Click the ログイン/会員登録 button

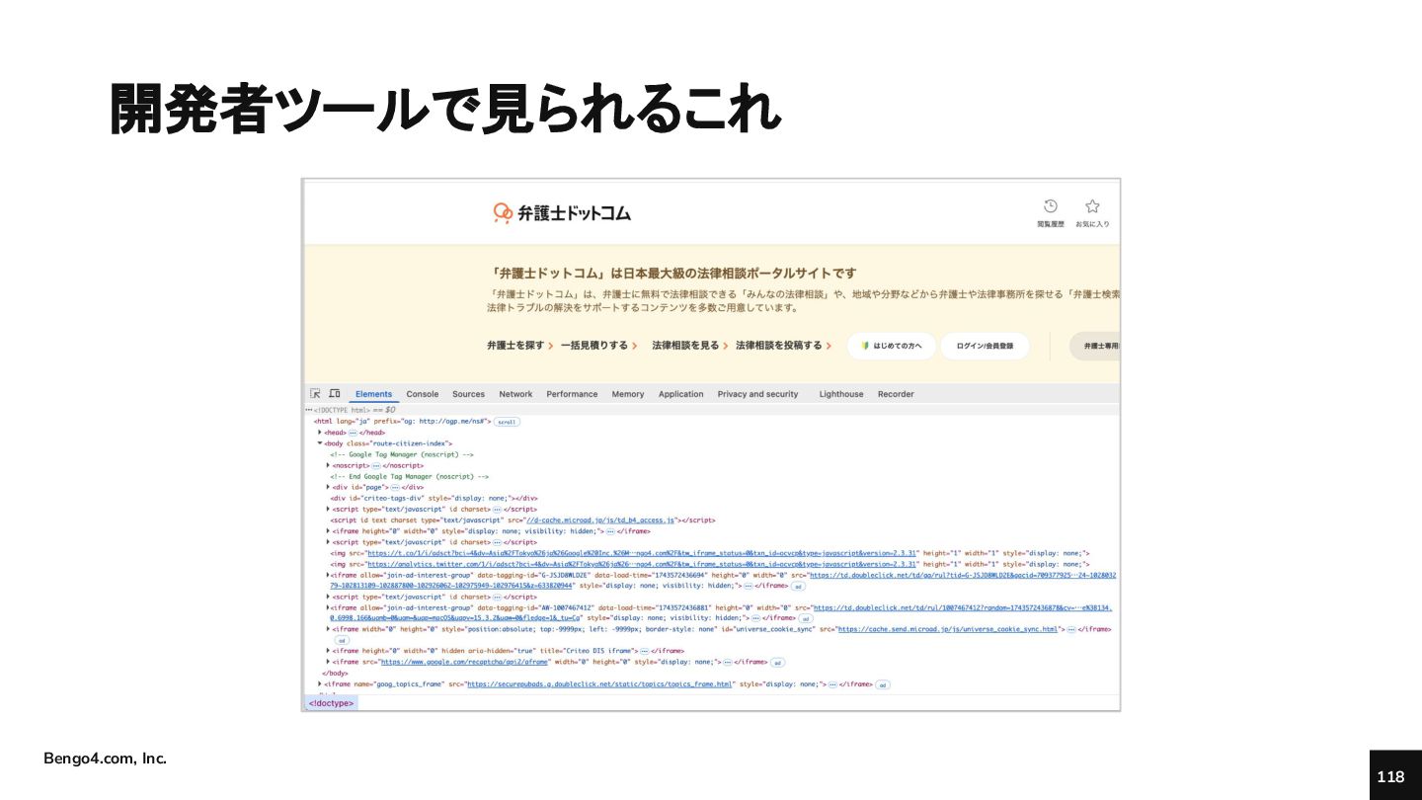coord(985,346)
